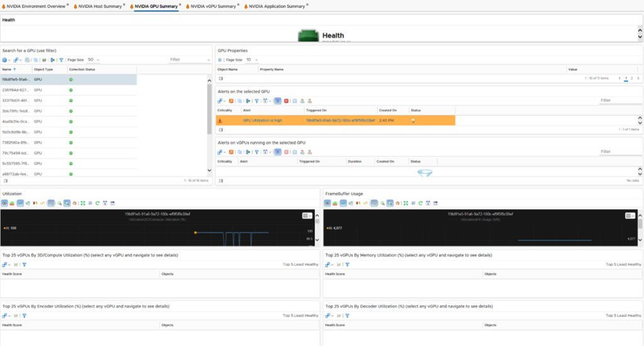Select GPU row starting with 7382fd0a
The height and width of the screenshot is (346, 644).
pyautogui.click(x=69, y=143)
